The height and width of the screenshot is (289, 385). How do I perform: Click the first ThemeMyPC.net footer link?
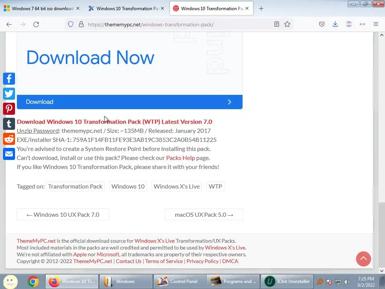[36, 241]
